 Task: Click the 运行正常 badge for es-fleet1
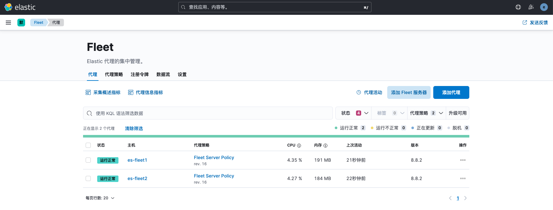point(108,160)
